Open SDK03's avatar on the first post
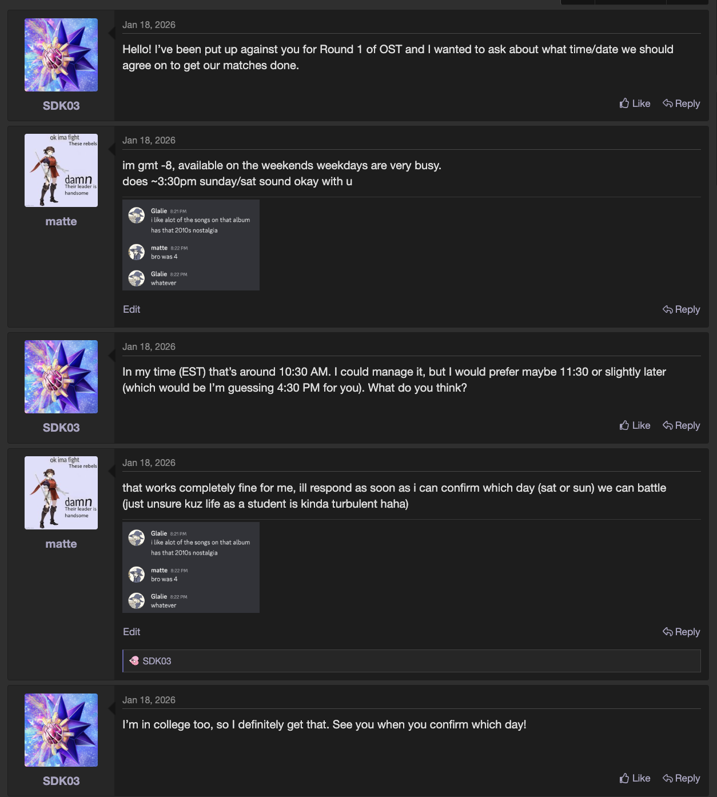Screen dimensions: 717x797 pos(61,55)
